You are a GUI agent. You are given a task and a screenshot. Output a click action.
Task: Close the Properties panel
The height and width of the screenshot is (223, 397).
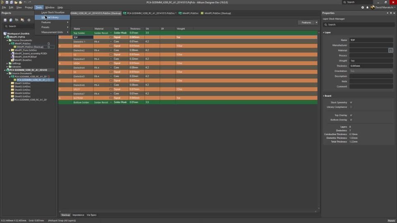coord(394,13)
